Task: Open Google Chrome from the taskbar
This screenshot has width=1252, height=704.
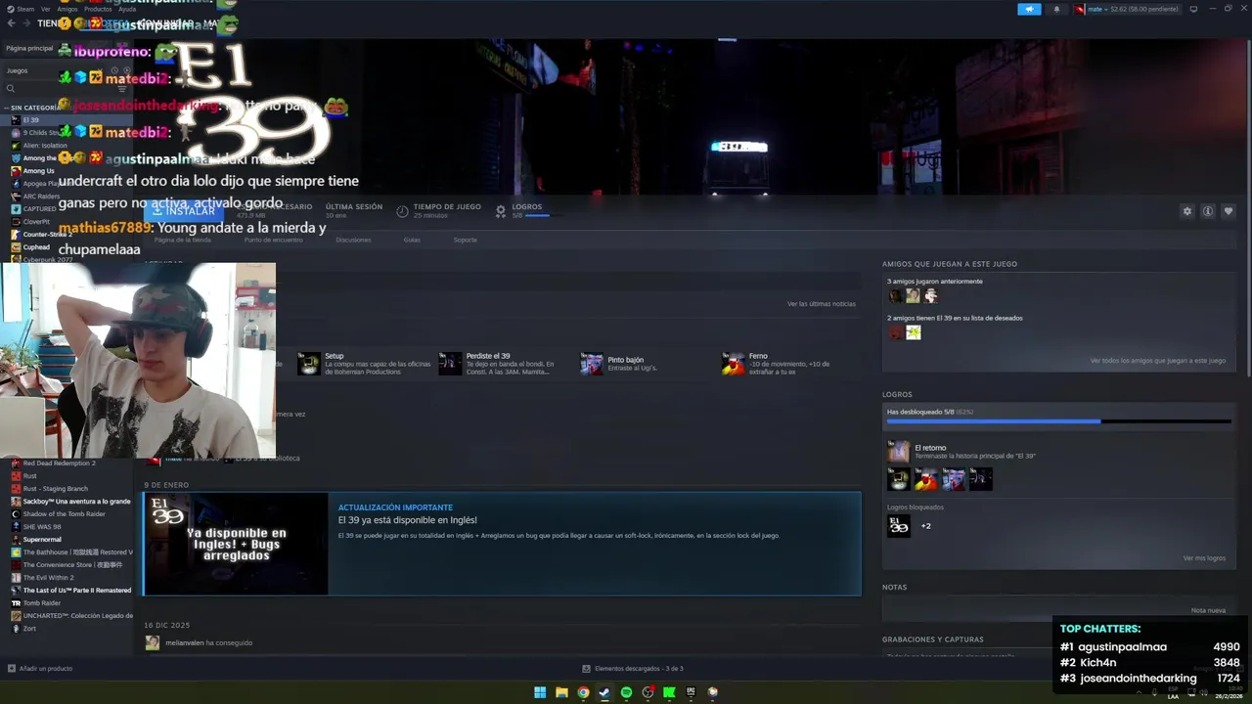Action: pos(583,692)
